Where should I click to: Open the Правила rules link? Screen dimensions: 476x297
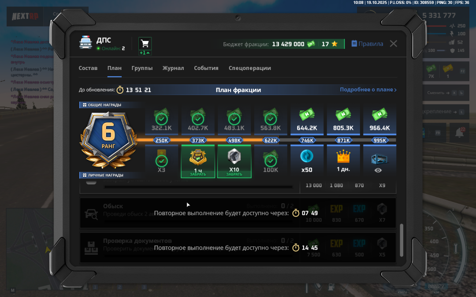coord(367,44)
